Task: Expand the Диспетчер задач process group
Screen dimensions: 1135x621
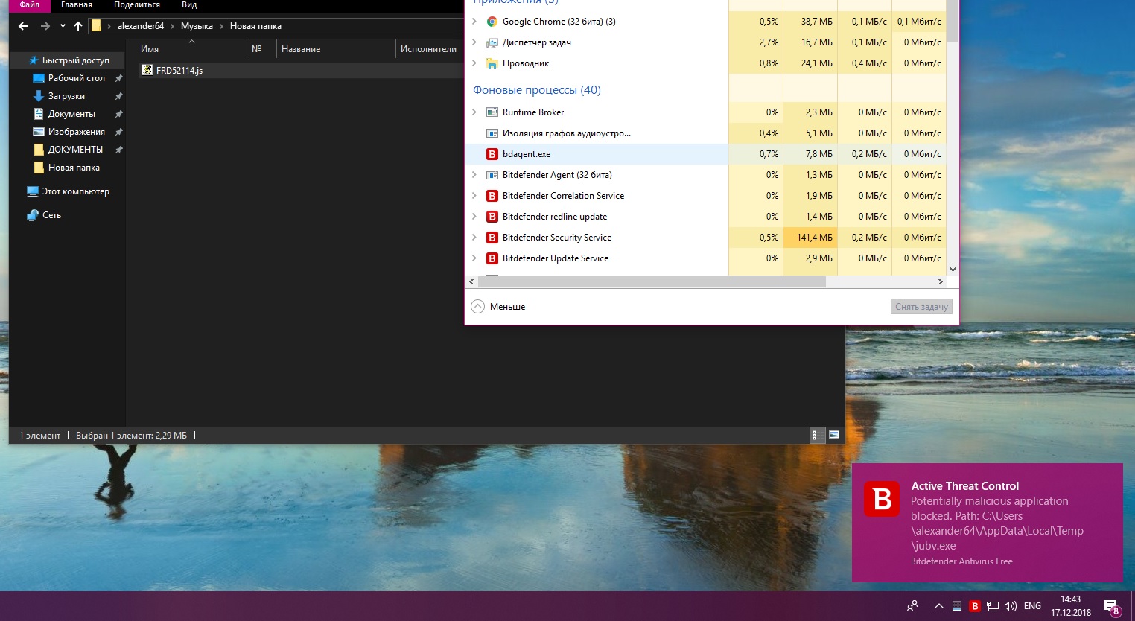Action: click(x=474, y=42)
